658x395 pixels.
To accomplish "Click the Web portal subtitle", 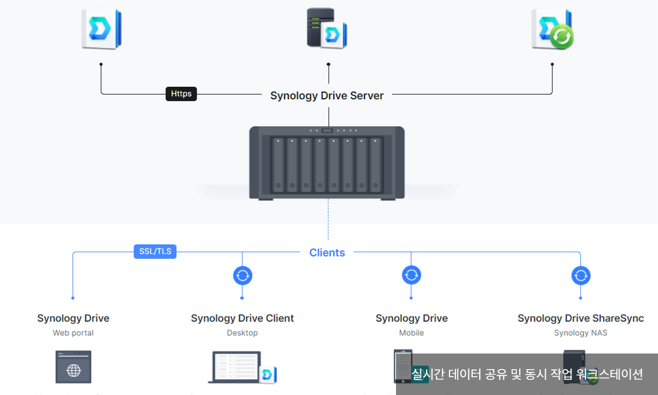I will coord(73,332).
